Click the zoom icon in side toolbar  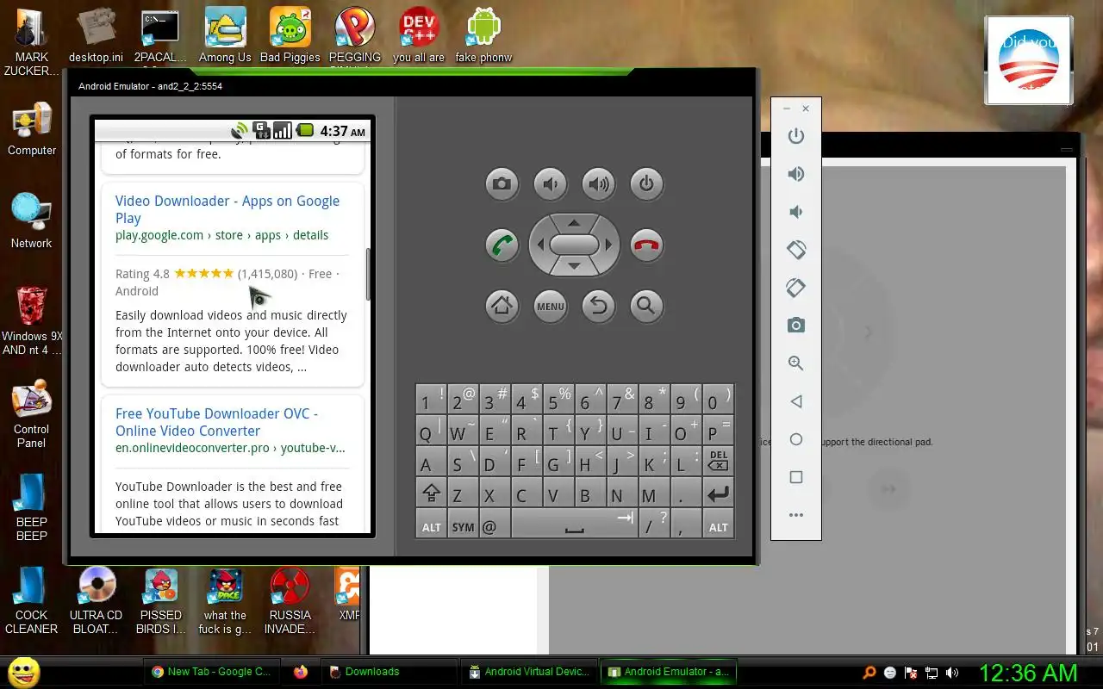pyautogui.click(x=796, y=363)
